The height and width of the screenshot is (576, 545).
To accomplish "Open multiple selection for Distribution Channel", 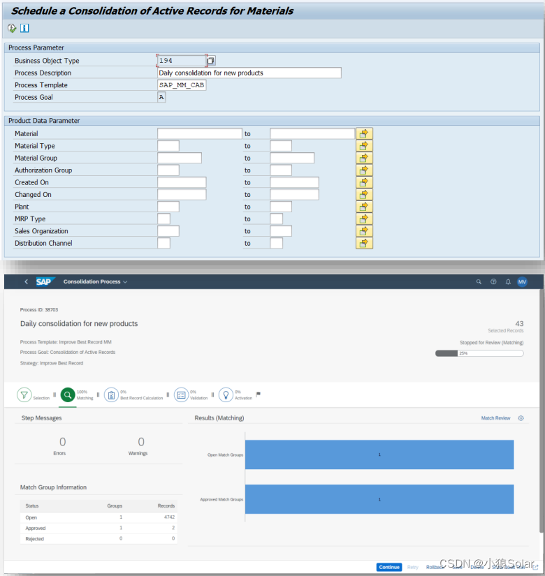I will [364, 243].
